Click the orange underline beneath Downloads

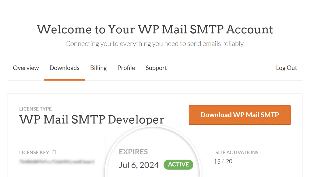coord(64,80)
